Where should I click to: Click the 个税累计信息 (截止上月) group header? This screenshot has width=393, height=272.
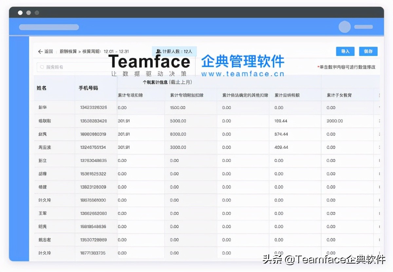(x=167, y=82)
